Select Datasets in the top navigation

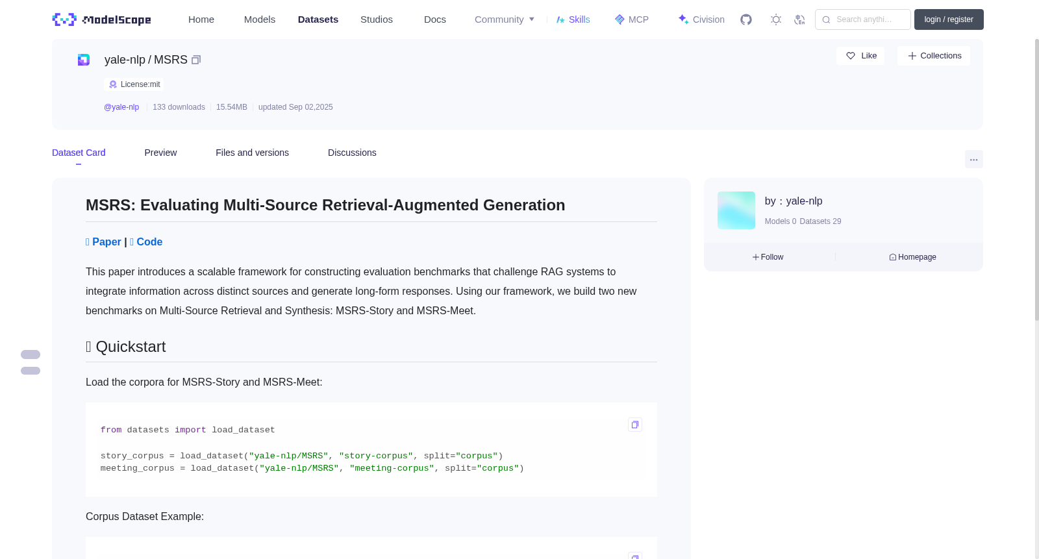tap(318, 19)
